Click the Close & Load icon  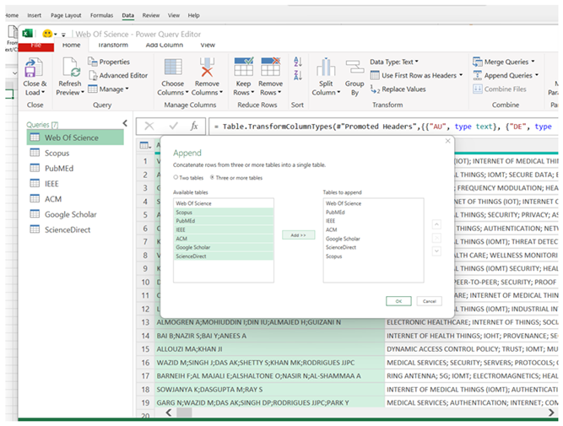click(35, 67)
